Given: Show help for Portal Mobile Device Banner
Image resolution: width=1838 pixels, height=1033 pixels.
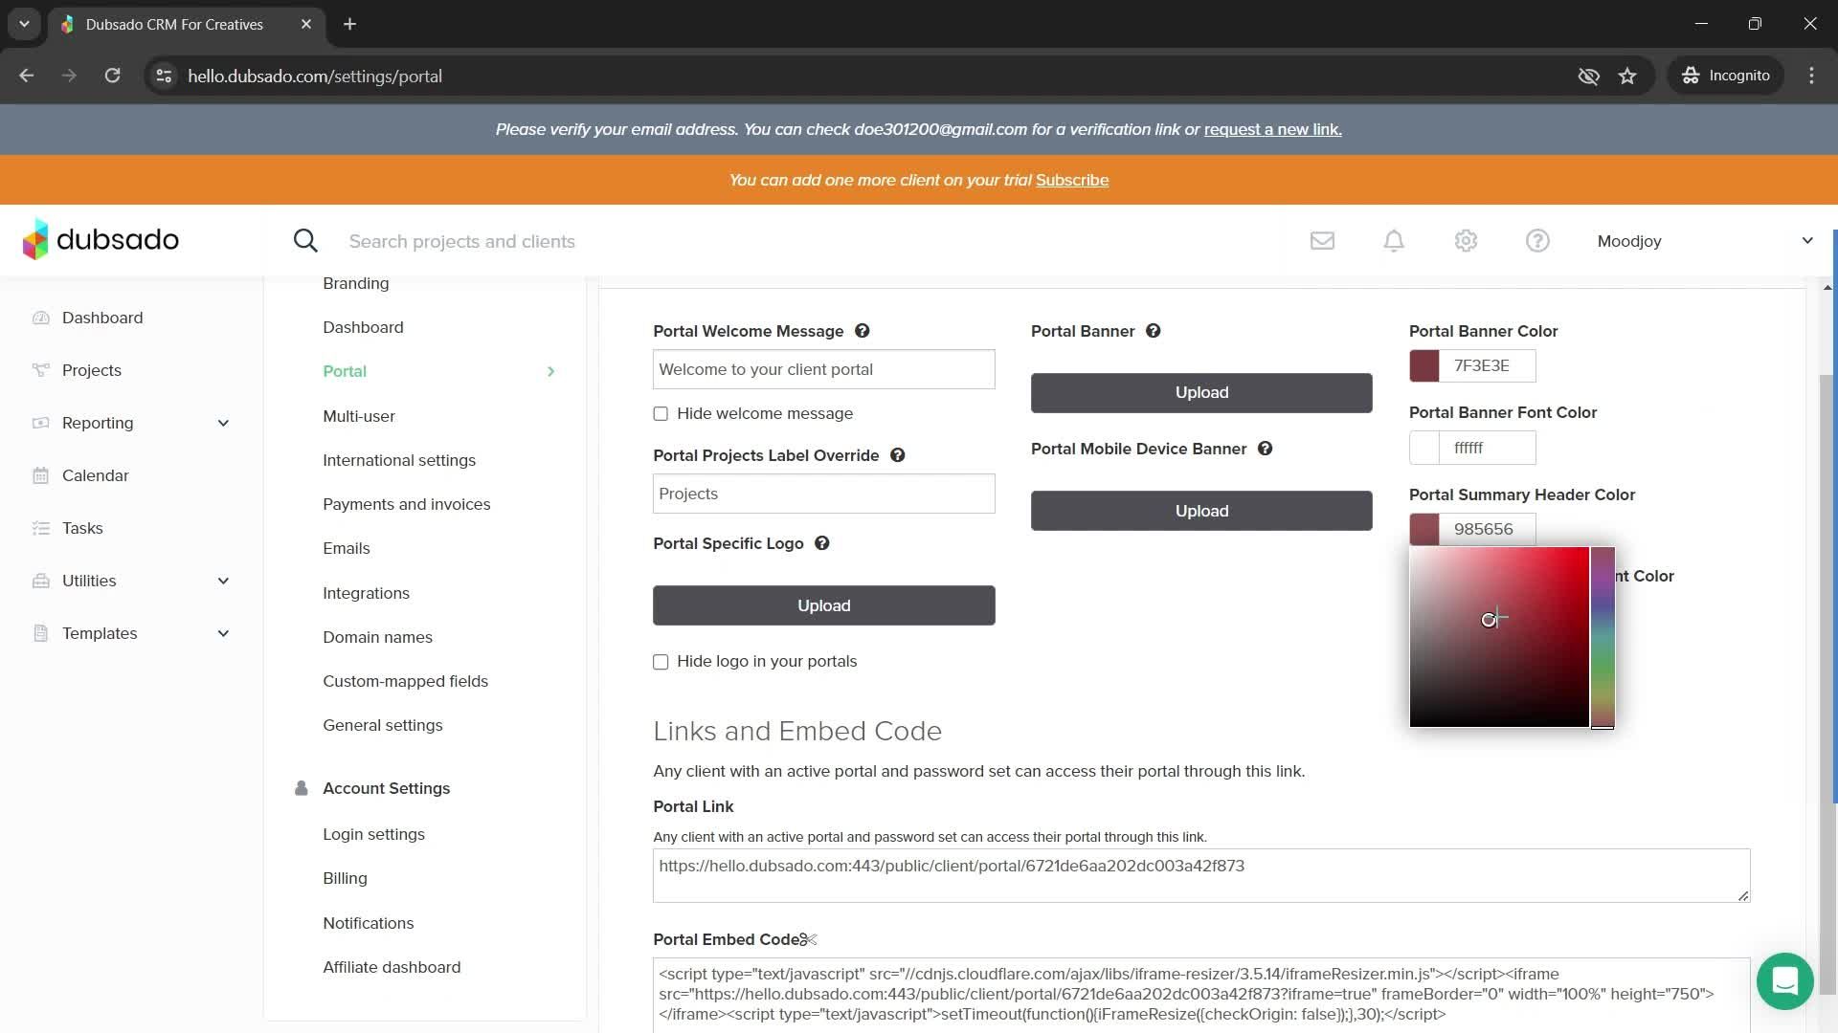Looking at the screenshot, I should 1265,449.
